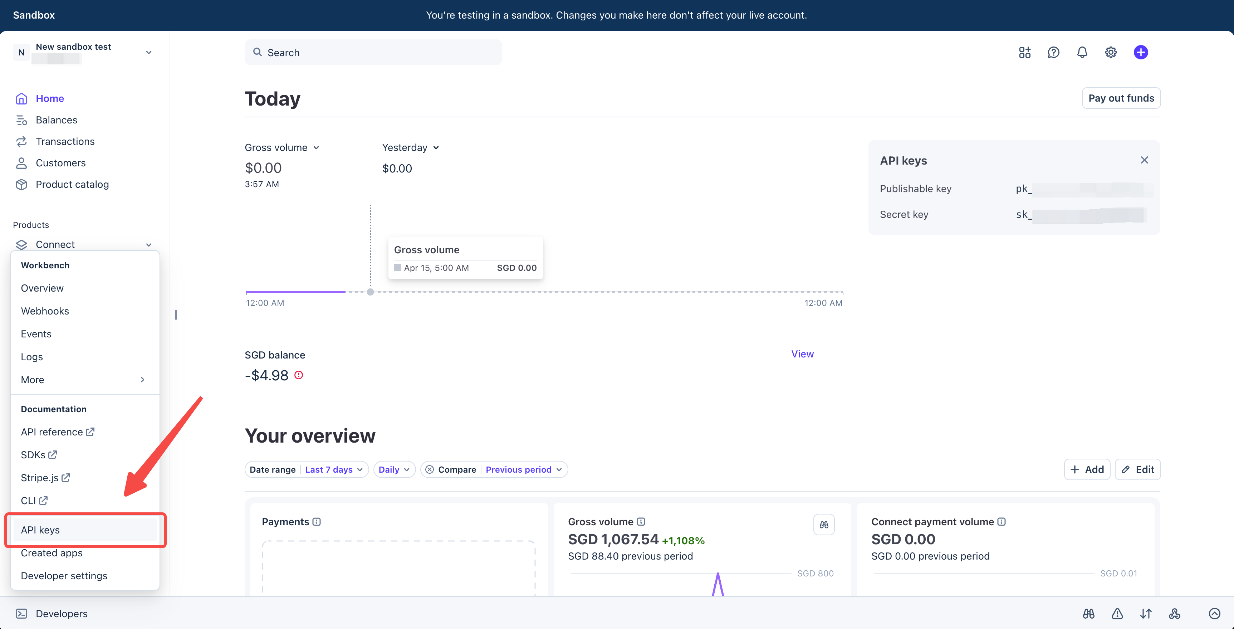The width and height of the screenshot is (1234, 629).
Task: Open the Stripe.js documentation link
Action: 45,478
